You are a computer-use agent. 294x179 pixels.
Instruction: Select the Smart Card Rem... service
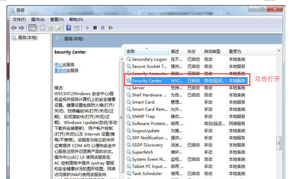(150, 109)
